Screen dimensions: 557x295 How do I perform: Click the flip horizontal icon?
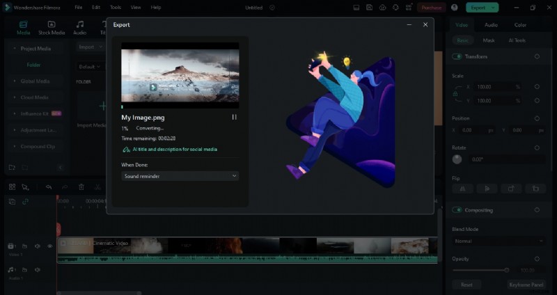(463, 188)
